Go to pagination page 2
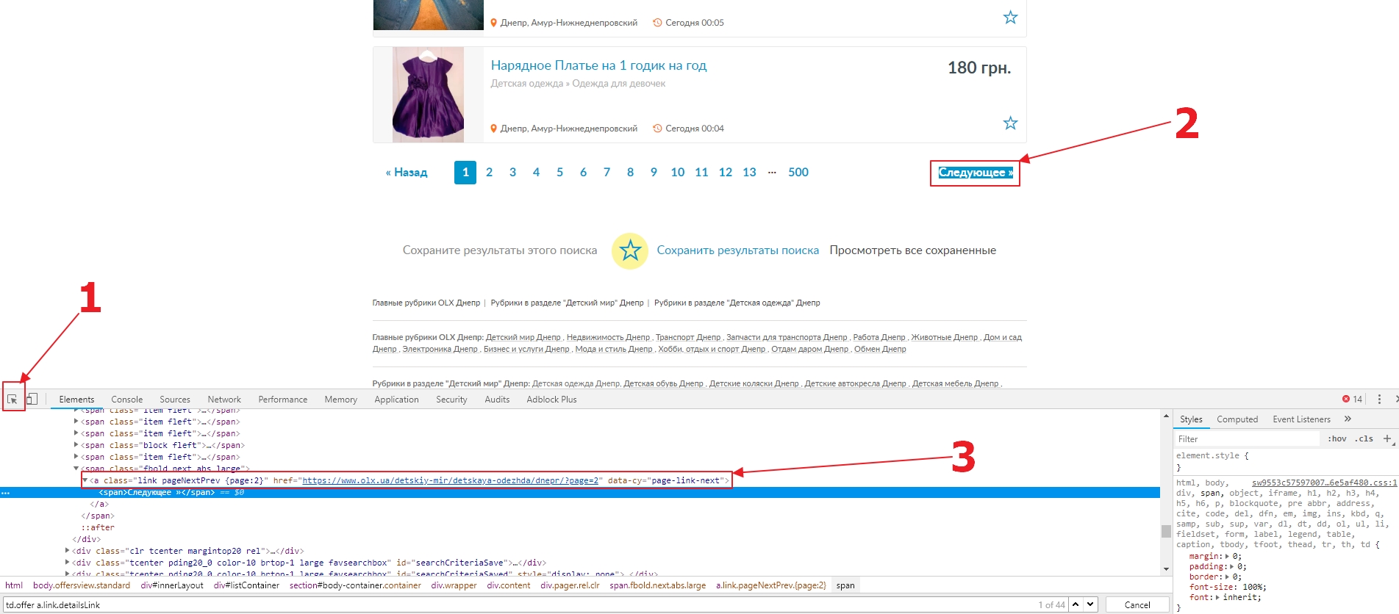 (x=489, y=173)
